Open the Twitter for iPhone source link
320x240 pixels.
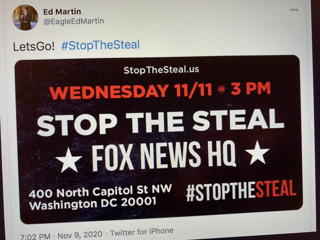[142, 232]
